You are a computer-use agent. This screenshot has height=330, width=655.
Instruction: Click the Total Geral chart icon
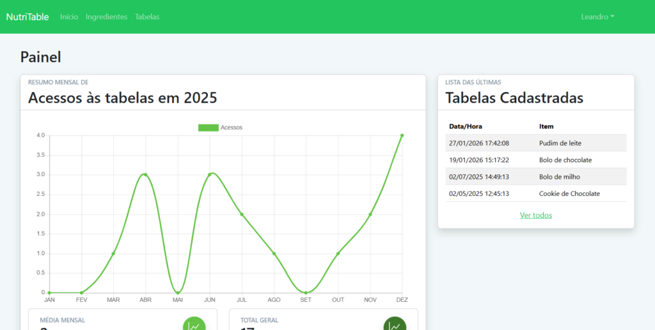click(395, 324)
